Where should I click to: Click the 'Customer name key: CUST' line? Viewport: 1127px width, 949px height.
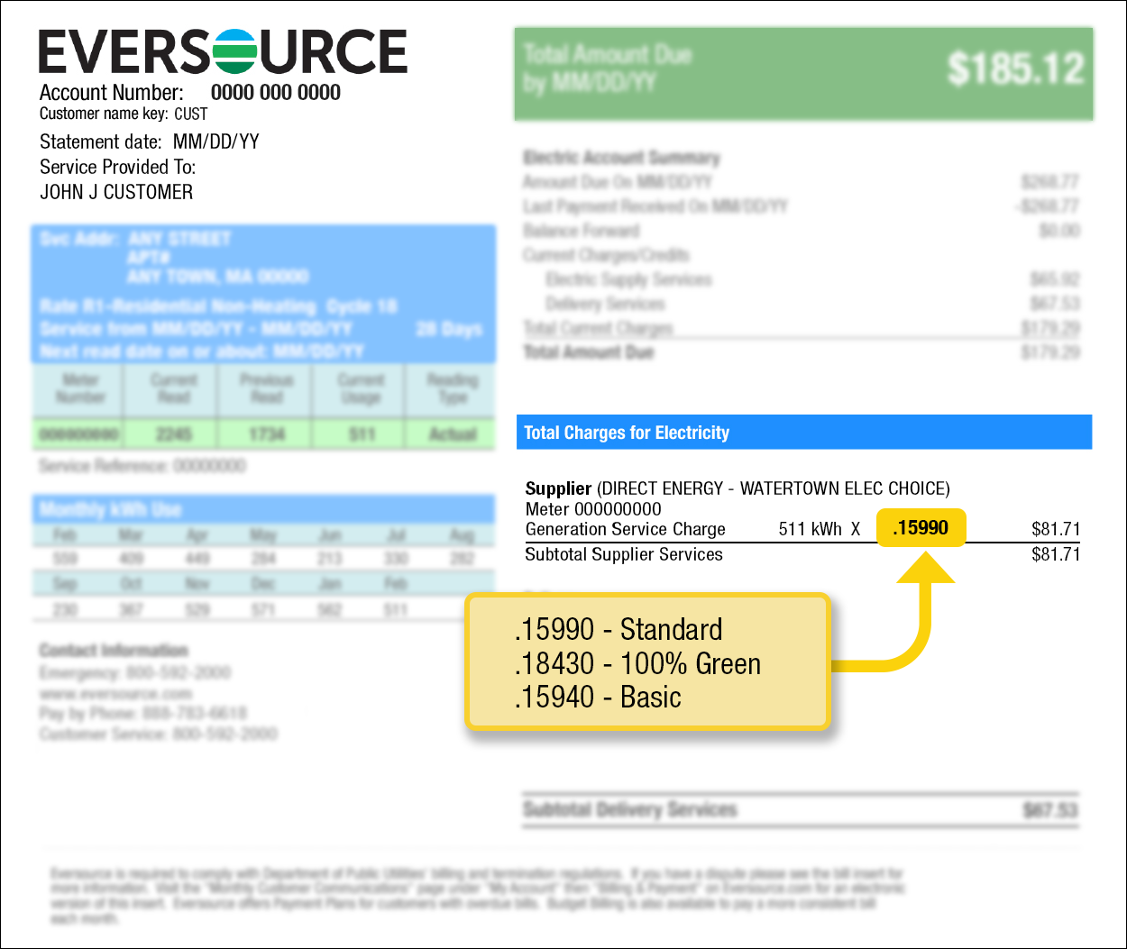124,114
